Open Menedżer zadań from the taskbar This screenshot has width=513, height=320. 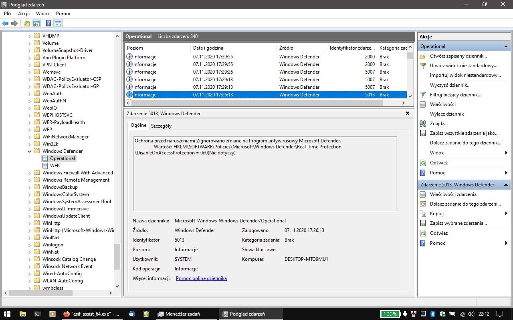click(179, 314)
